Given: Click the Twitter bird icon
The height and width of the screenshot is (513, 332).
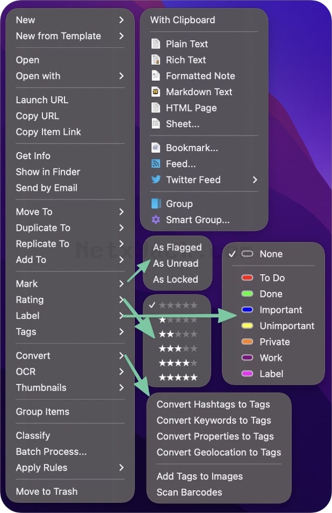Looking at the screenshot, I should (156, 180).
